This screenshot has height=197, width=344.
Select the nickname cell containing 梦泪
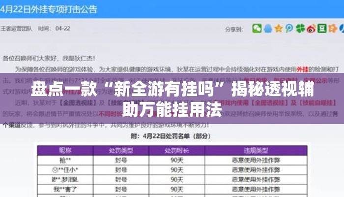point(65,180)
